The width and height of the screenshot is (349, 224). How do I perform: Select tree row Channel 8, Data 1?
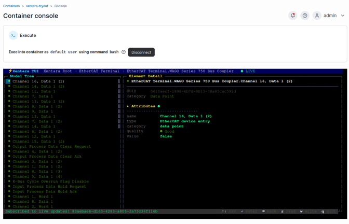point(33,202)
